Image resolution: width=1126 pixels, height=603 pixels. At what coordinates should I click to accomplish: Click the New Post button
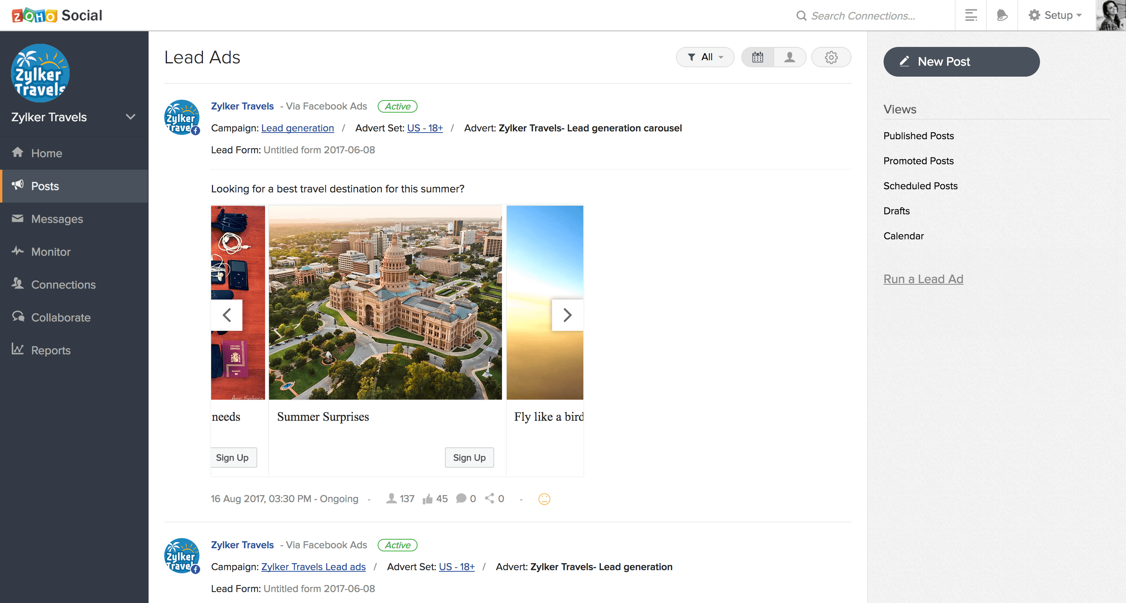(x=961, y=61)
